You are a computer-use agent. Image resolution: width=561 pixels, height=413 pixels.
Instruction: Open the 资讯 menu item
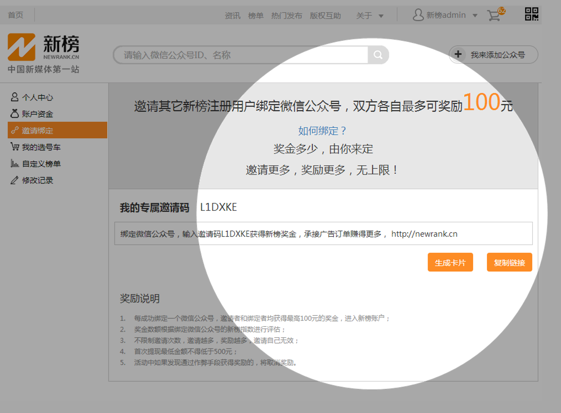click(233, 16)
